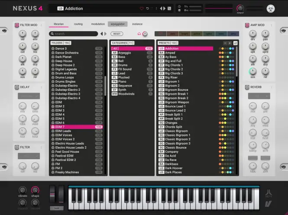This screenshot has width=288, height=215.
Task: Toggle lower left eye visibility button
Action: pos(4,167)
